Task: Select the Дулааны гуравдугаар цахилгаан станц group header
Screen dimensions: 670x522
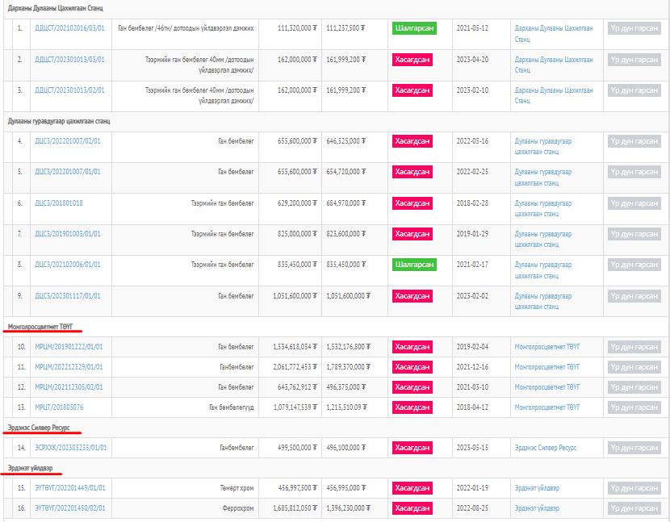Action: (x=59, y=121)
